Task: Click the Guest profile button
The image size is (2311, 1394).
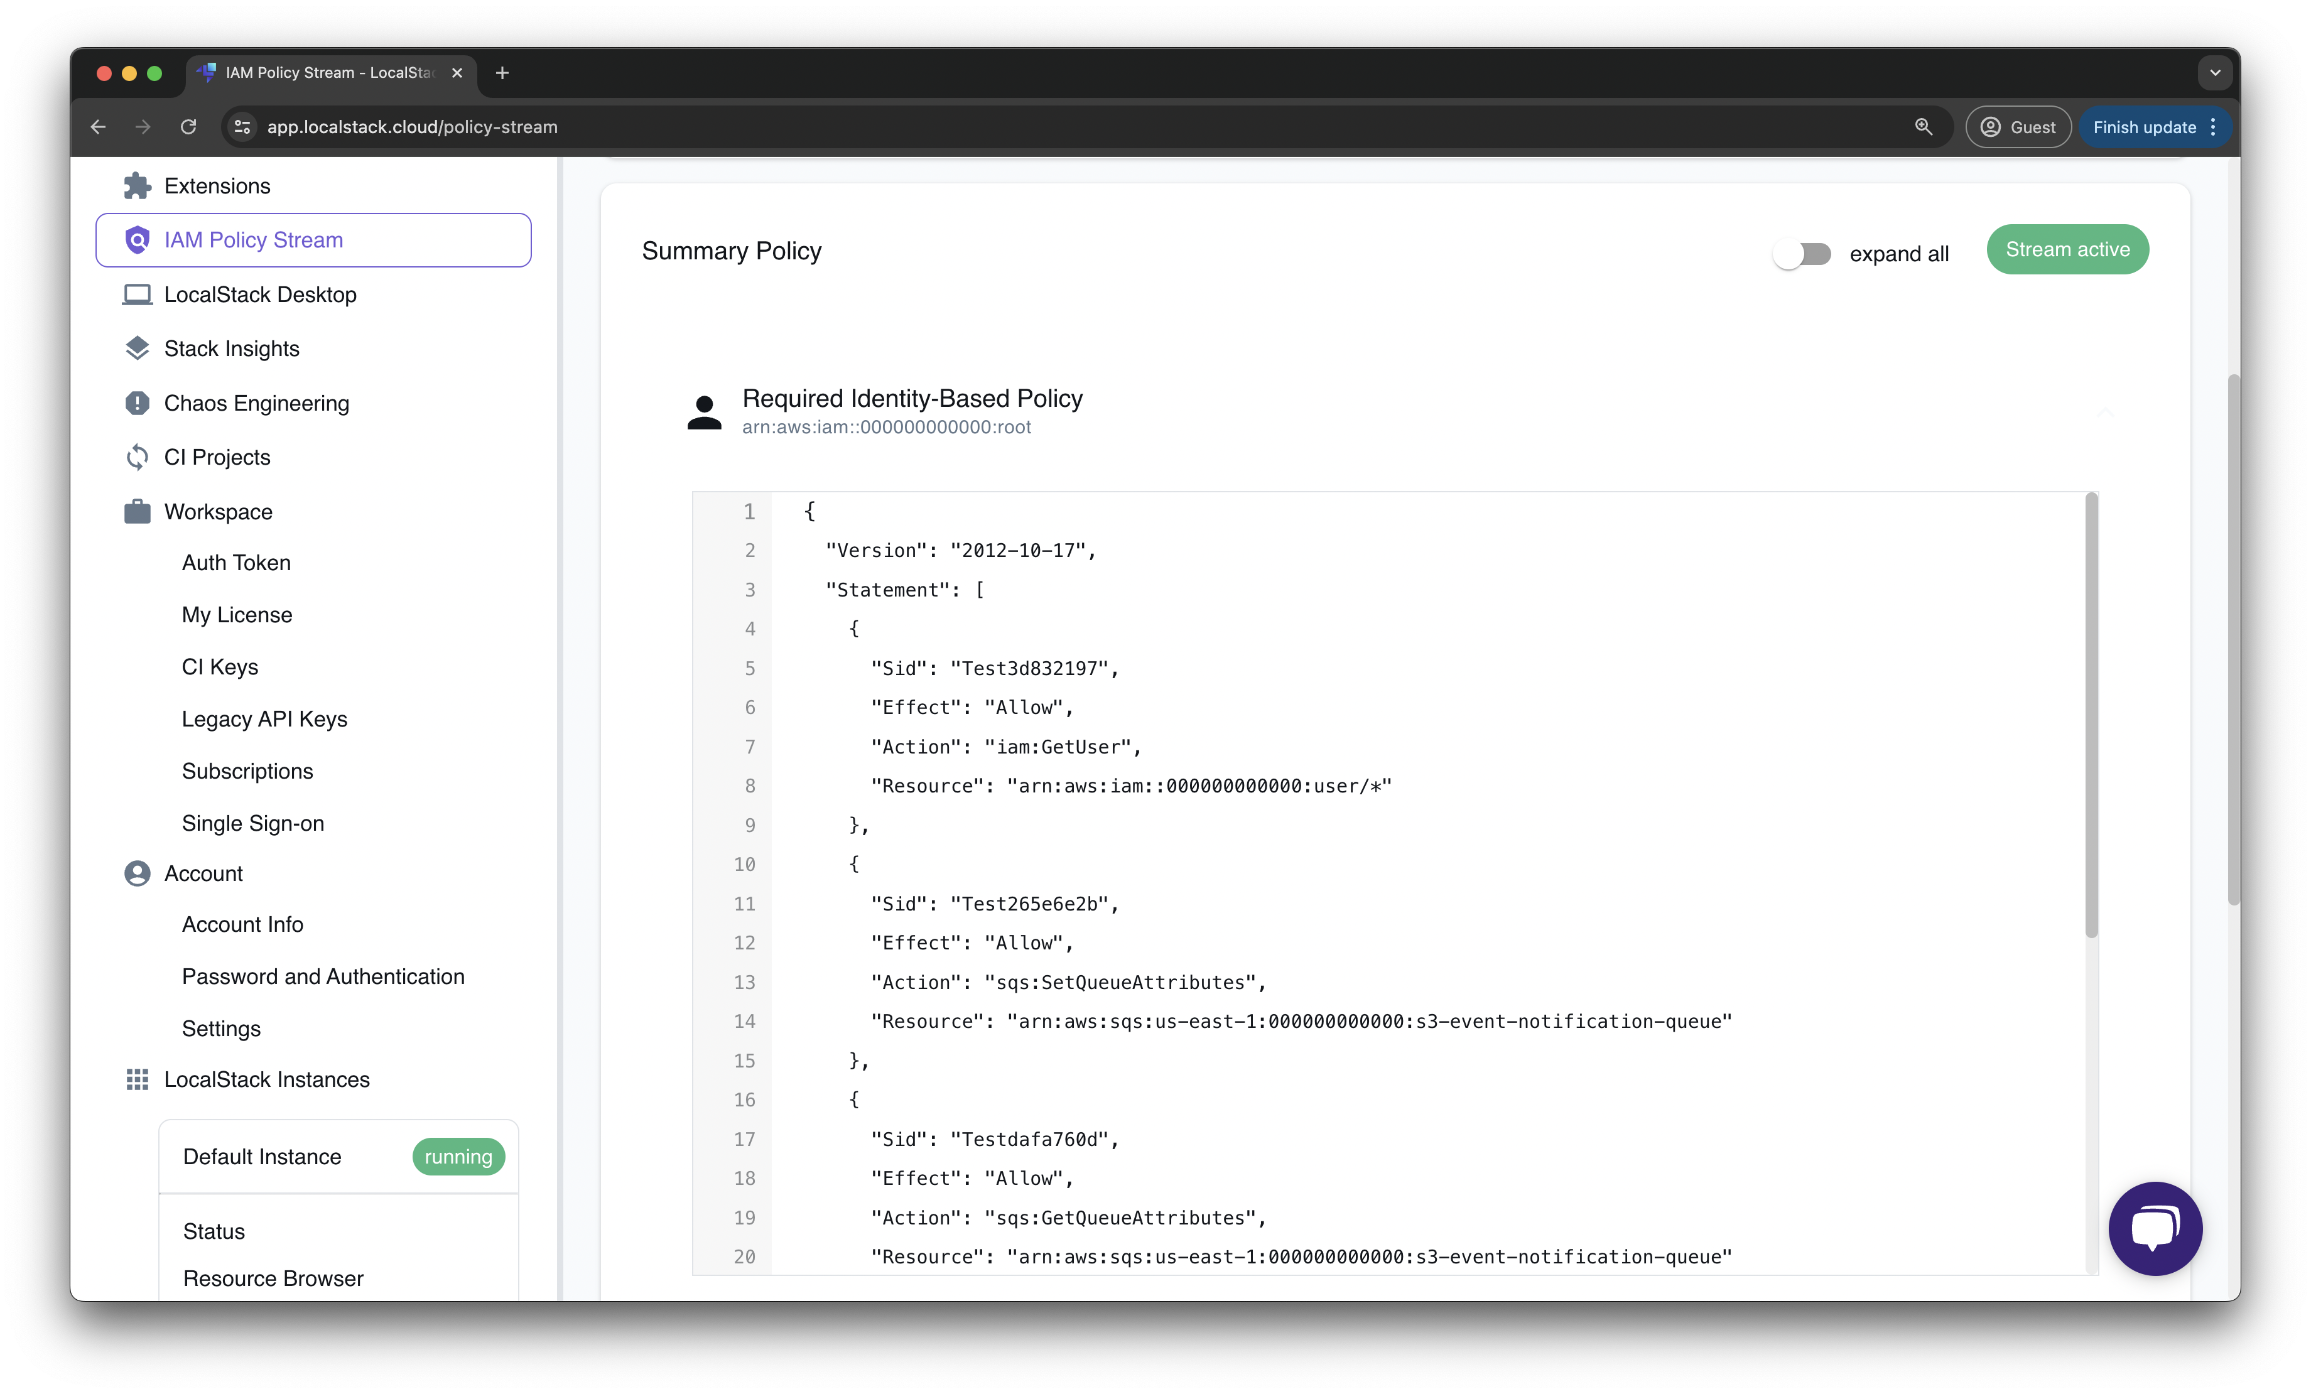Action: tap(2017, 127)
